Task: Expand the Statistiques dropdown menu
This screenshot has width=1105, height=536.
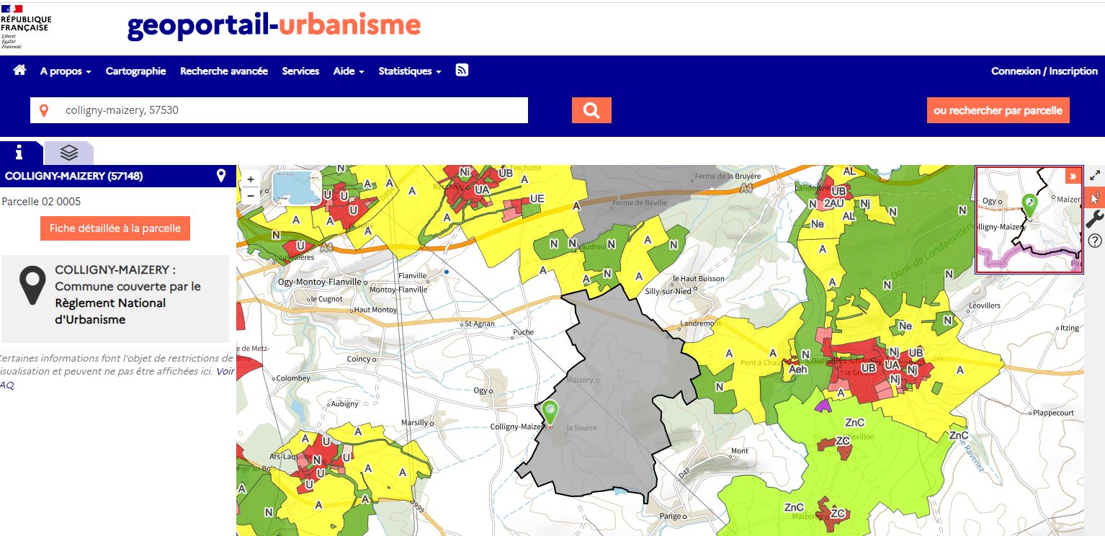Action: click(410, 71)
